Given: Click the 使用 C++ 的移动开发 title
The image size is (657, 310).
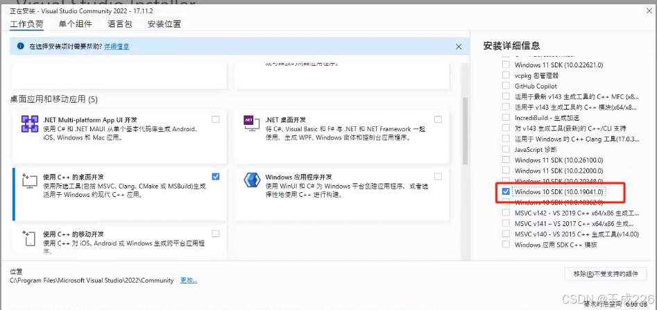Looking at the screenshot, I should point(74,234).
